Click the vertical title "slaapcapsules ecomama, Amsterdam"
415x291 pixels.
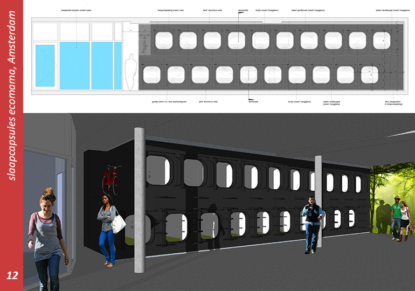coord(12,95)
